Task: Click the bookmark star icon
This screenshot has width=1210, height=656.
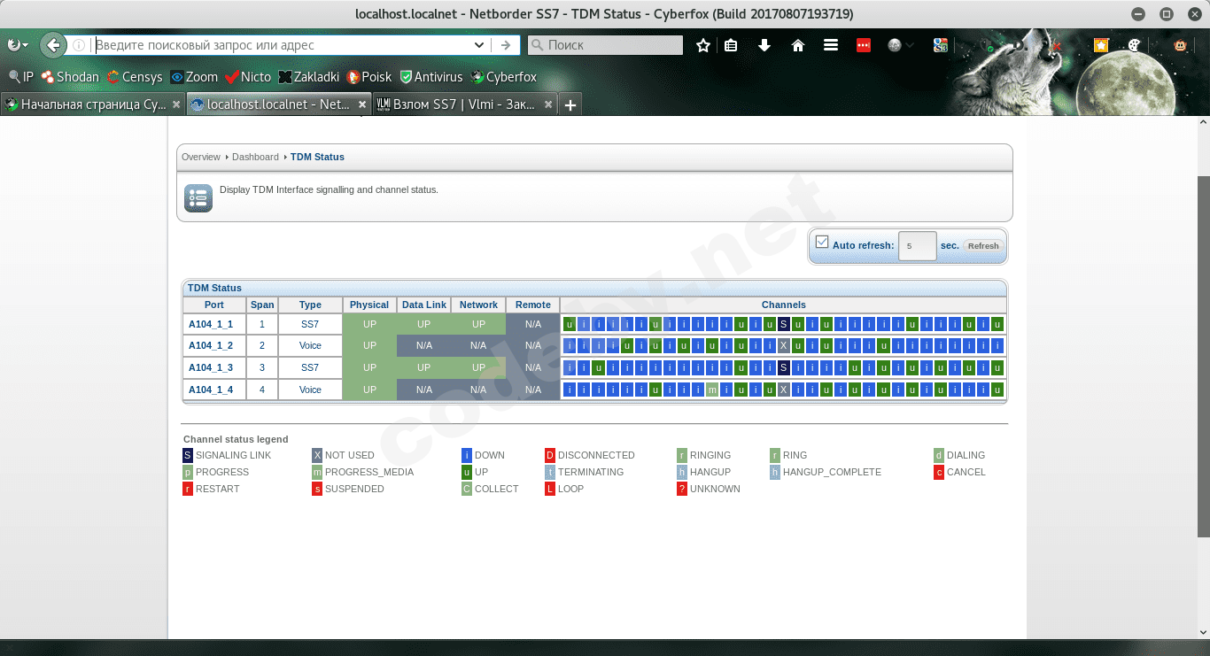Action: (703, 45)
